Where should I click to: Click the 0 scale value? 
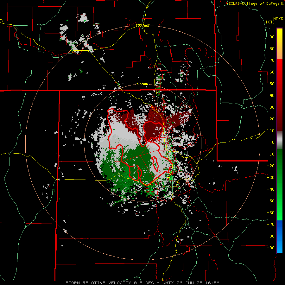tap(273, 142)
